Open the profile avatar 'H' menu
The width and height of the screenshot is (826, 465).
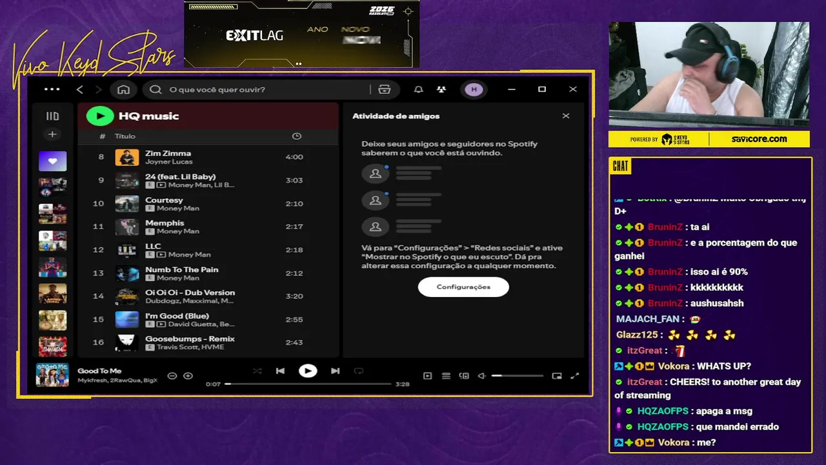click(474, 89)
